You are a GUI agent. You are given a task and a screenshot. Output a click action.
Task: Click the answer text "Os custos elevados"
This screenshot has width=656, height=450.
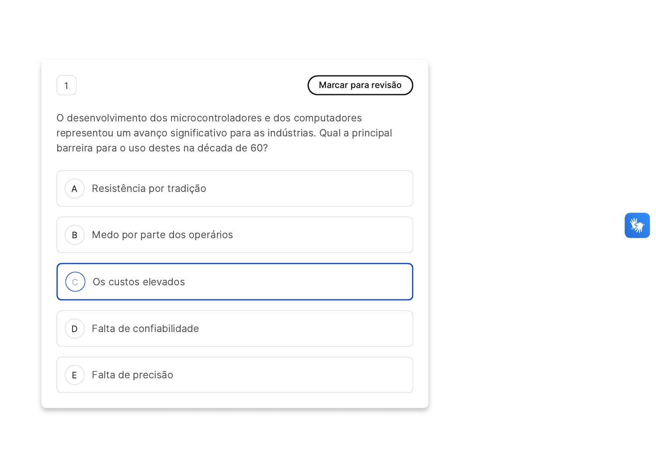coord(139,282)
